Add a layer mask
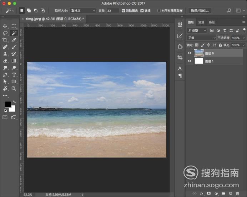This screenshot has height=197, width=247. click(209, 193)
